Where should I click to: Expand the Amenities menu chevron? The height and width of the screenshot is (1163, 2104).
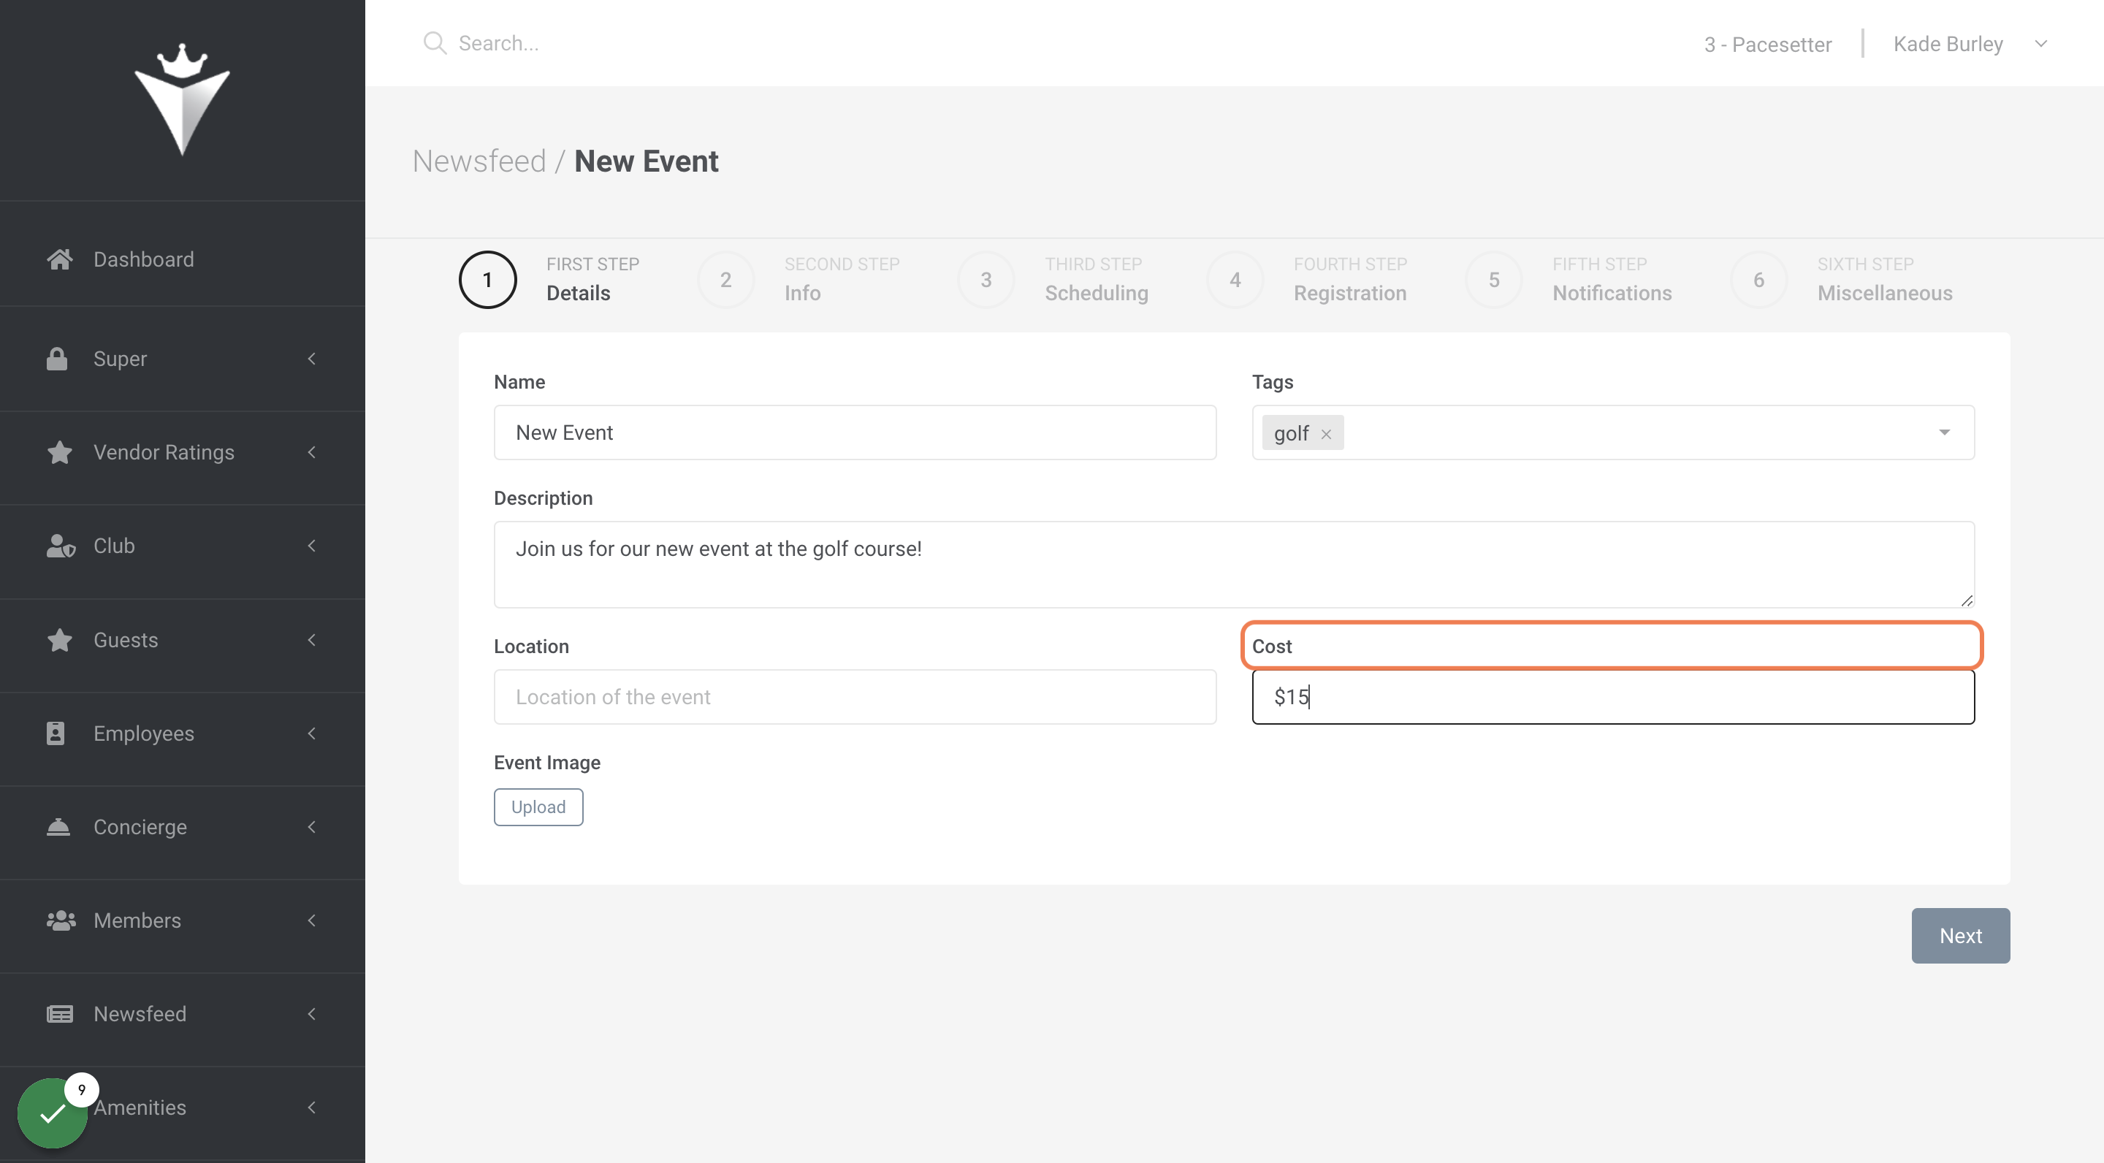click(311, 1107)
